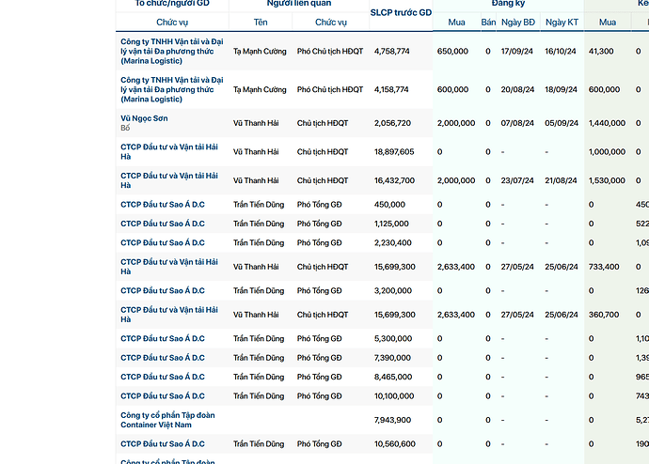Select start date 17/09/24
Screen dimensions: 649x464
click(517, 52)
